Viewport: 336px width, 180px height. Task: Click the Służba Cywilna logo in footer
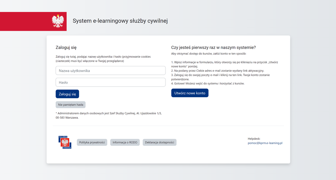(65, 142)
